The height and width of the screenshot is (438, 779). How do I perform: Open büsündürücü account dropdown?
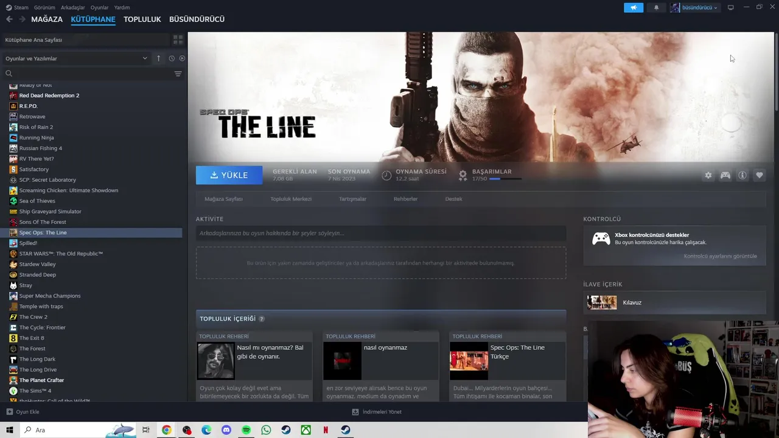(x=694, y=7)
